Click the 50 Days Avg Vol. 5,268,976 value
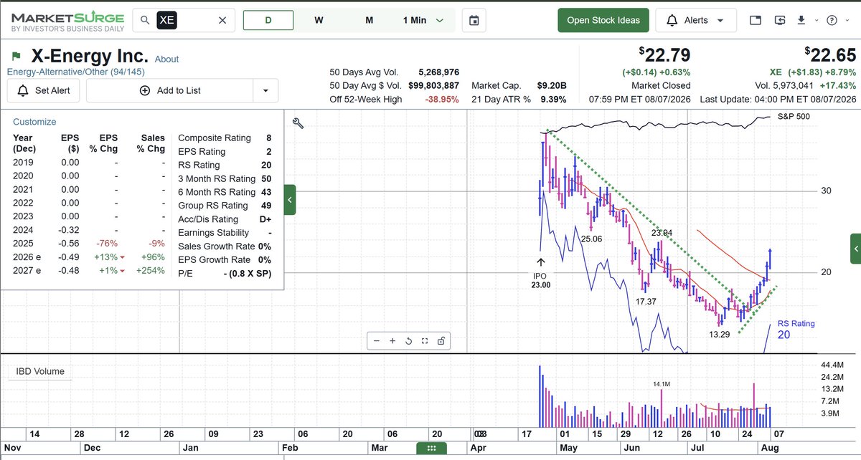Screen dimensions: 861x460 (x=439, y=72)
